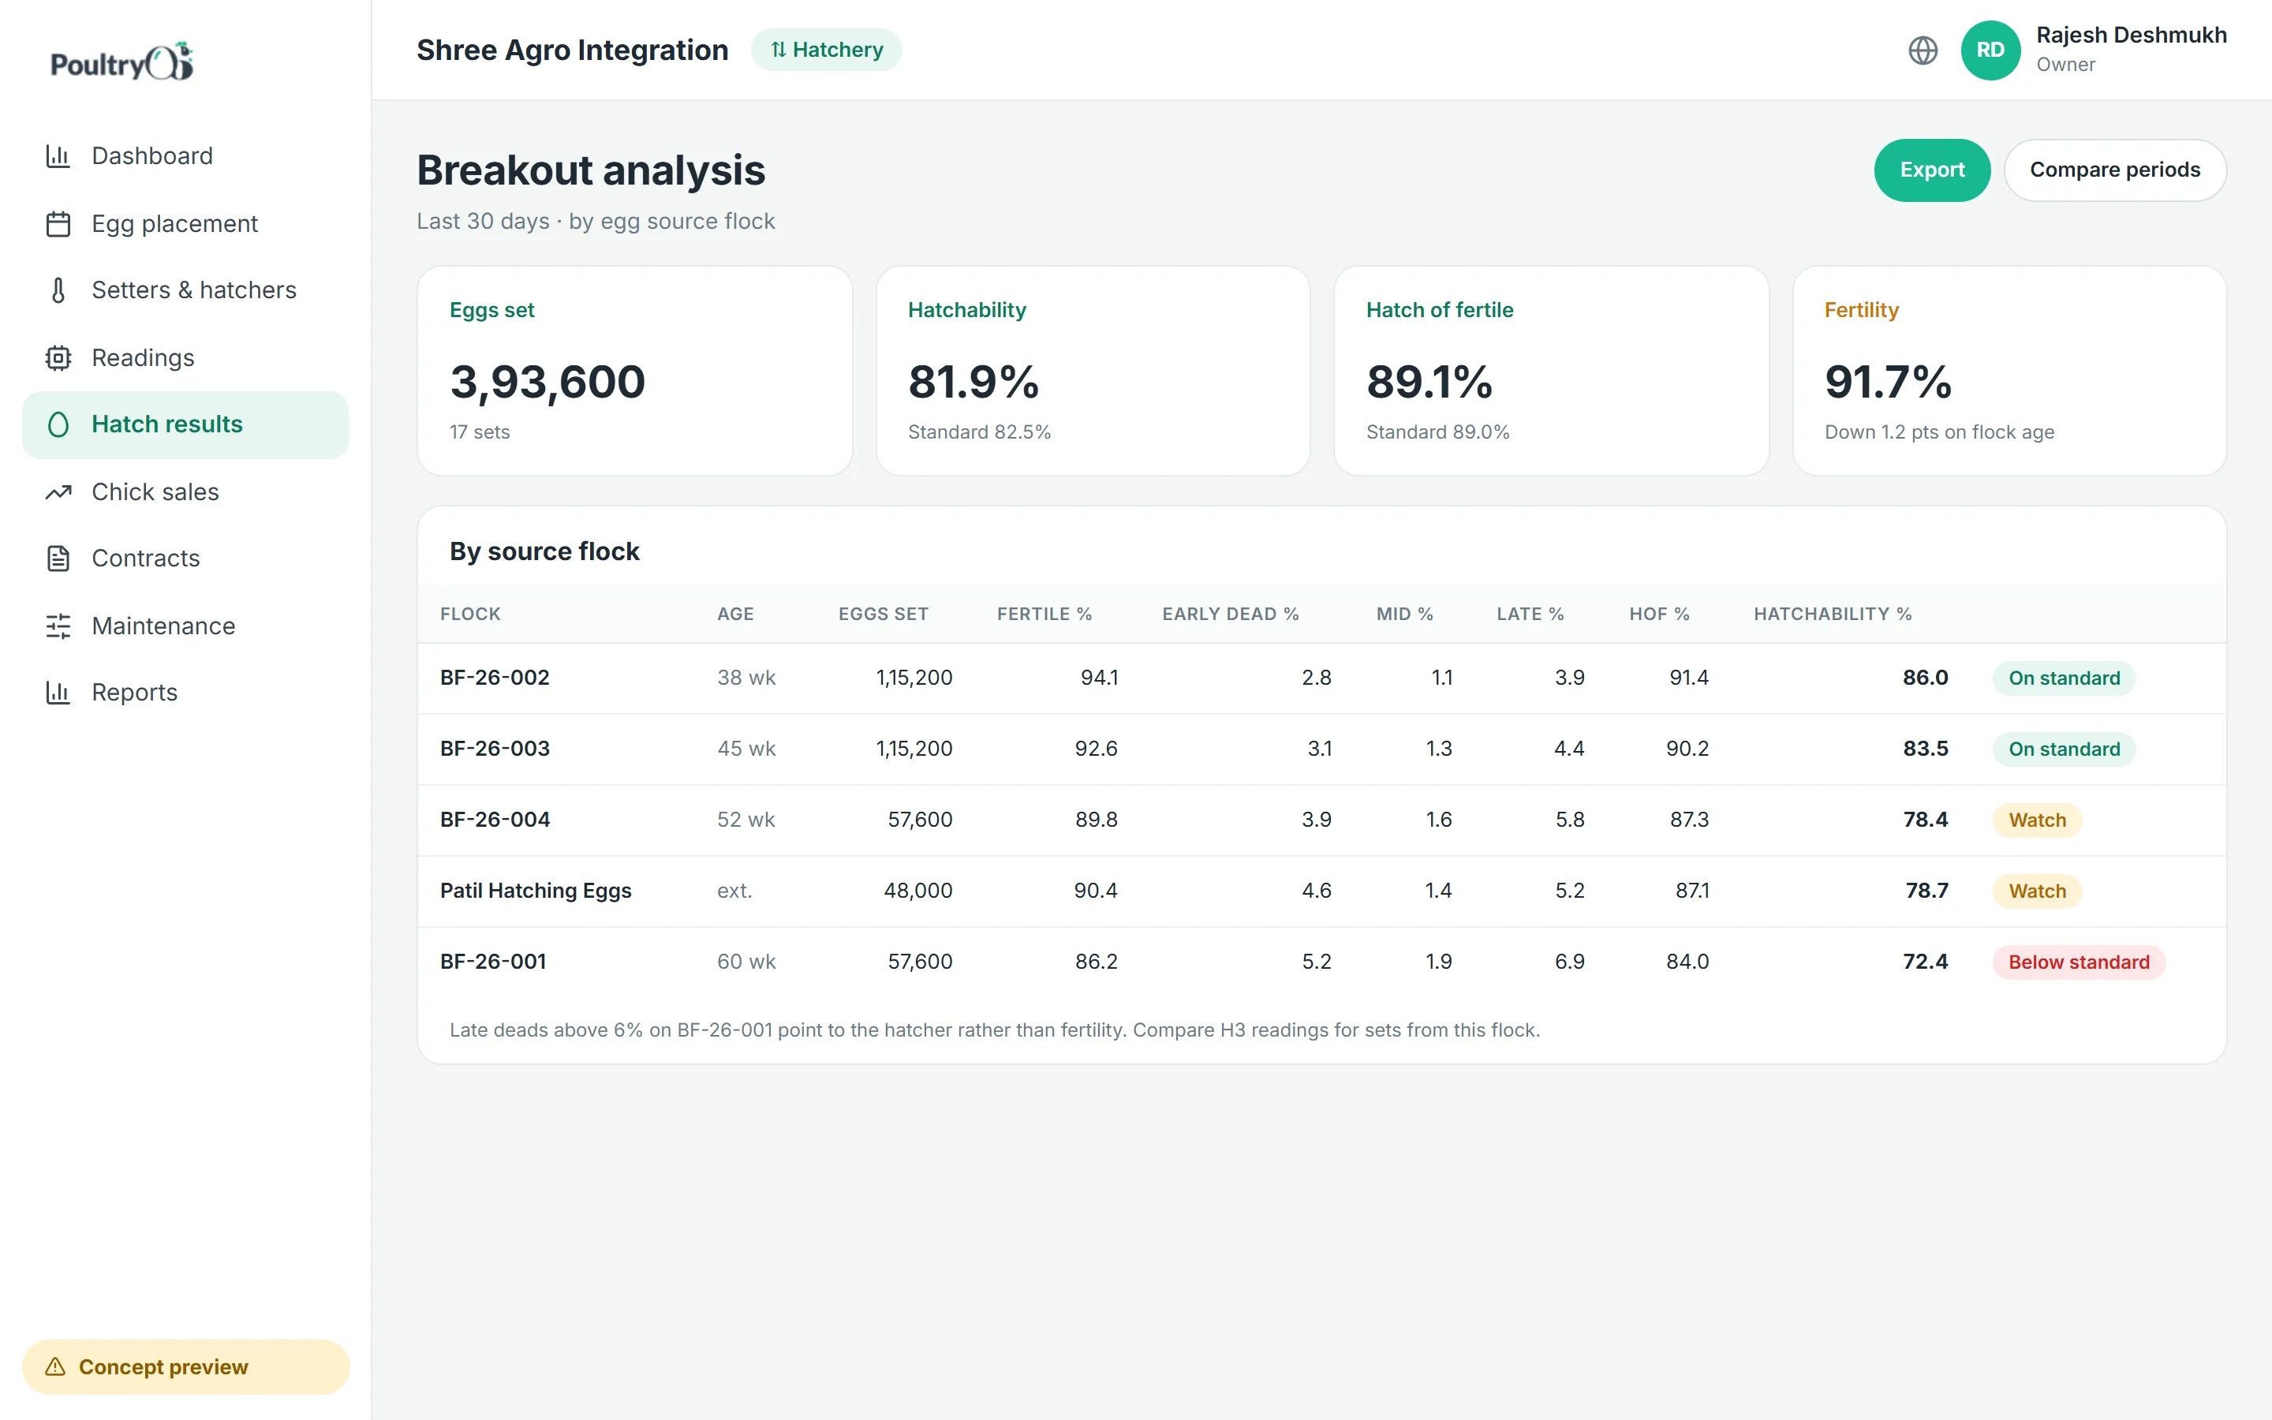Navigate to Chick sales

tap(185, 492)
